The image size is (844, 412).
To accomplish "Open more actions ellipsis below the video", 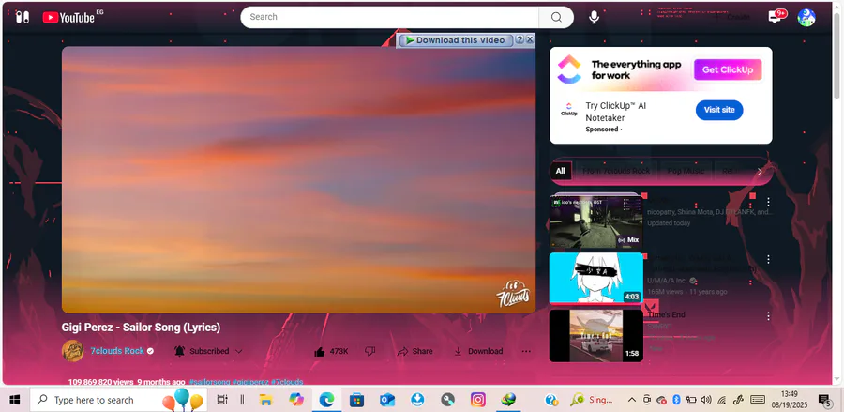I will [x=526, y=351].
